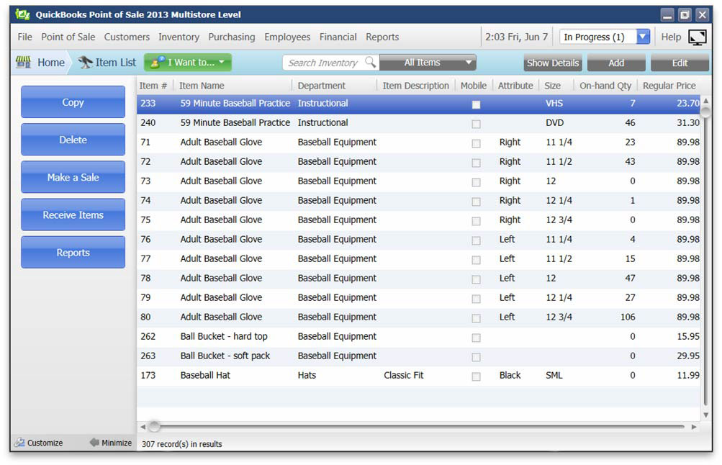Click the Home store icon

point(23,63)
